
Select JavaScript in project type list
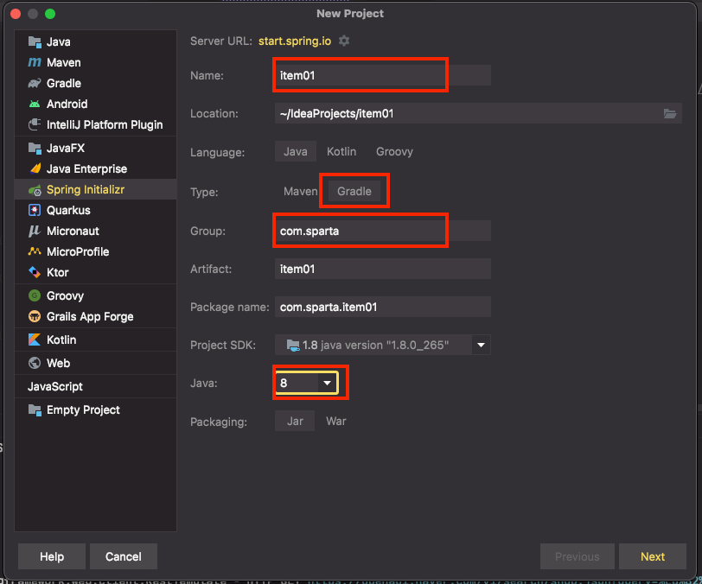pyautogui.click(x=55, y=387)
